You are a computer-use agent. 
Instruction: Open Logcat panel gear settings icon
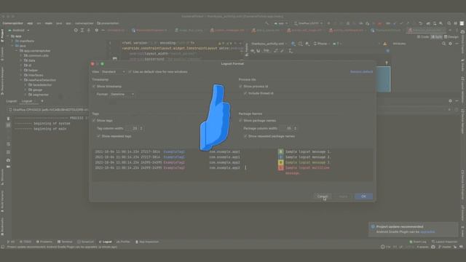pyautogui.click(x=450, y=101)
